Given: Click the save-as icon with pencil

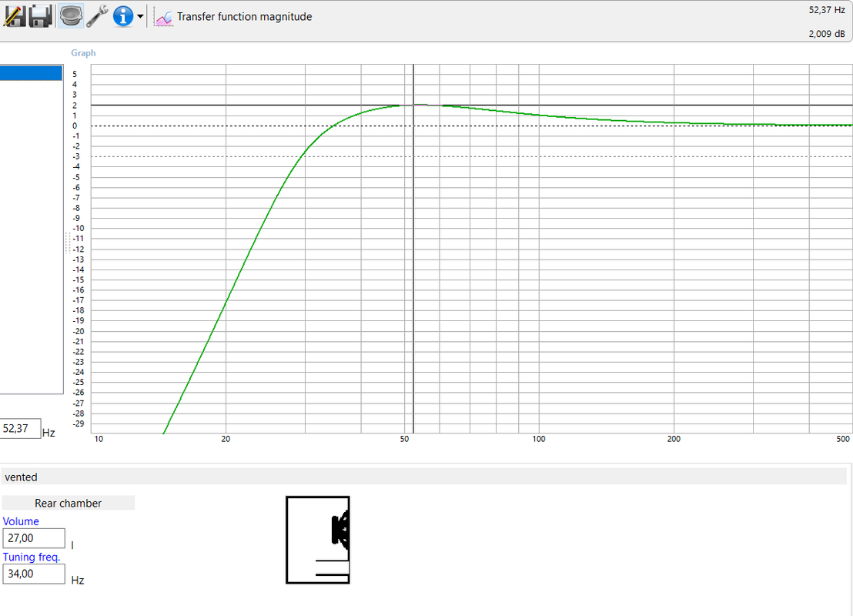Looking at the screenshot, I should point(14,15).
